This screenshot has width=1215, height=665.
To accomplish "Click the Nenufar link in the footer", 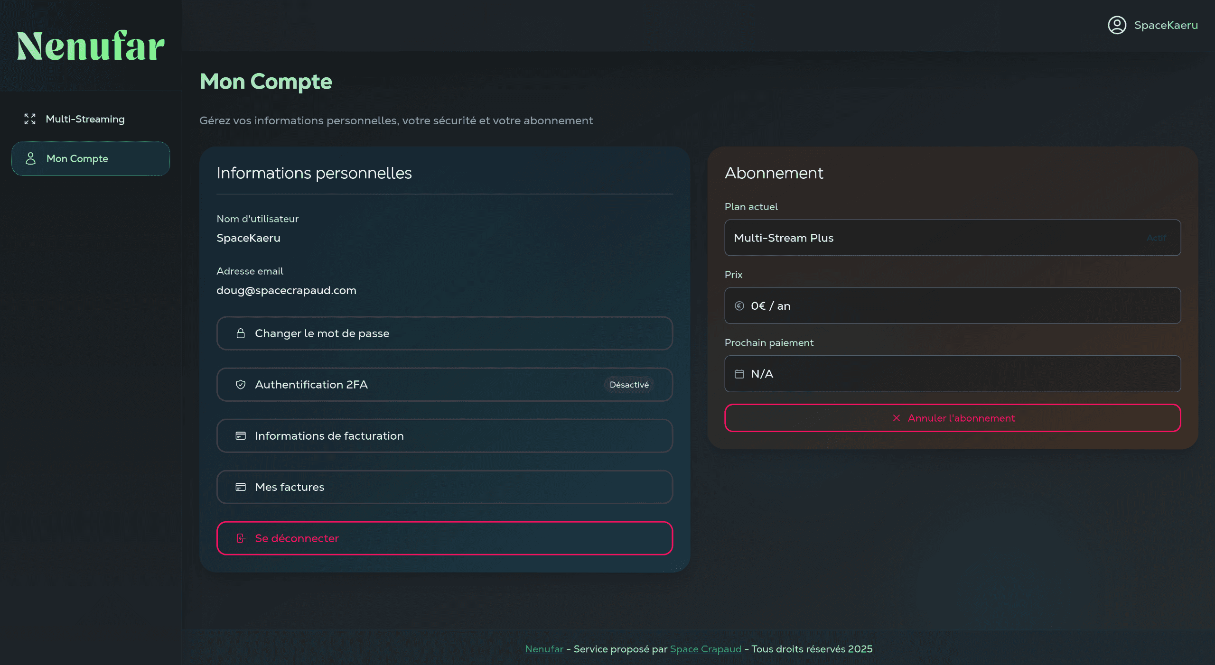I will [544, 649].
